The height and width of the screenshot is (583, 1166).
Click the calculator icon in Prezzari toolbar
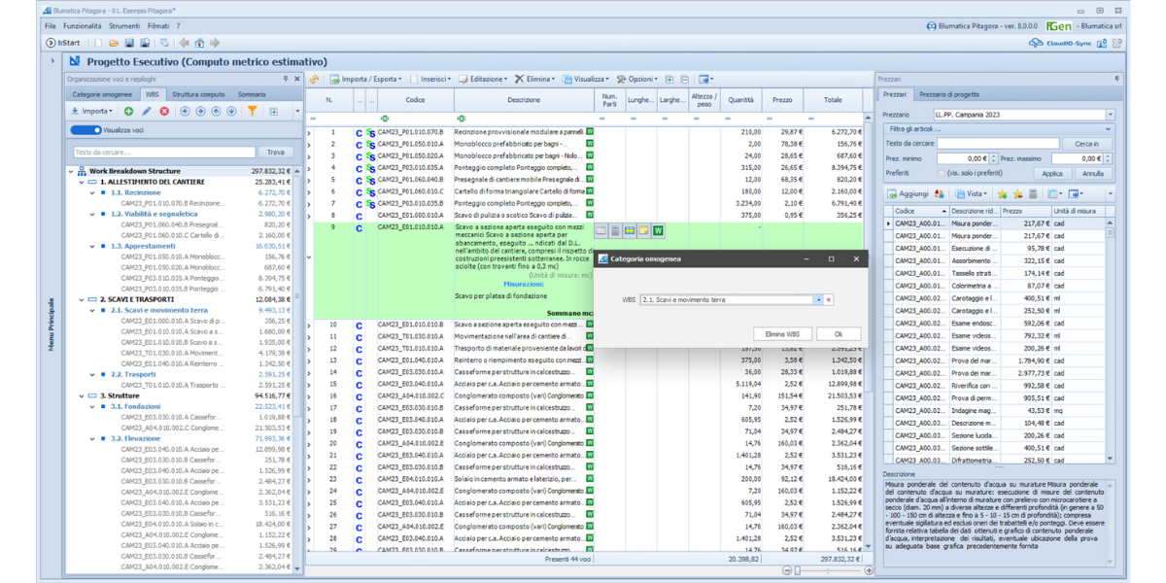click(x=1033, y=194)
